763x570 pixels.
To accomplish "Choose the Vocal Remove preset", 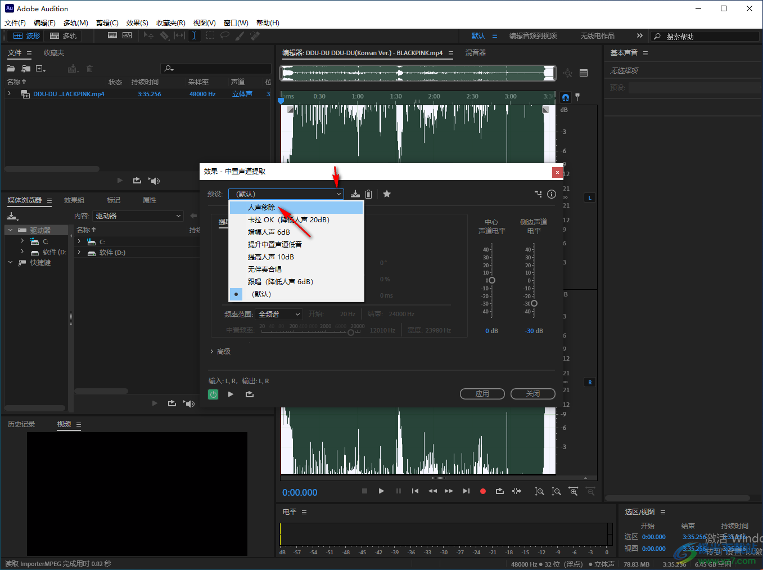I will pos(296,208).
